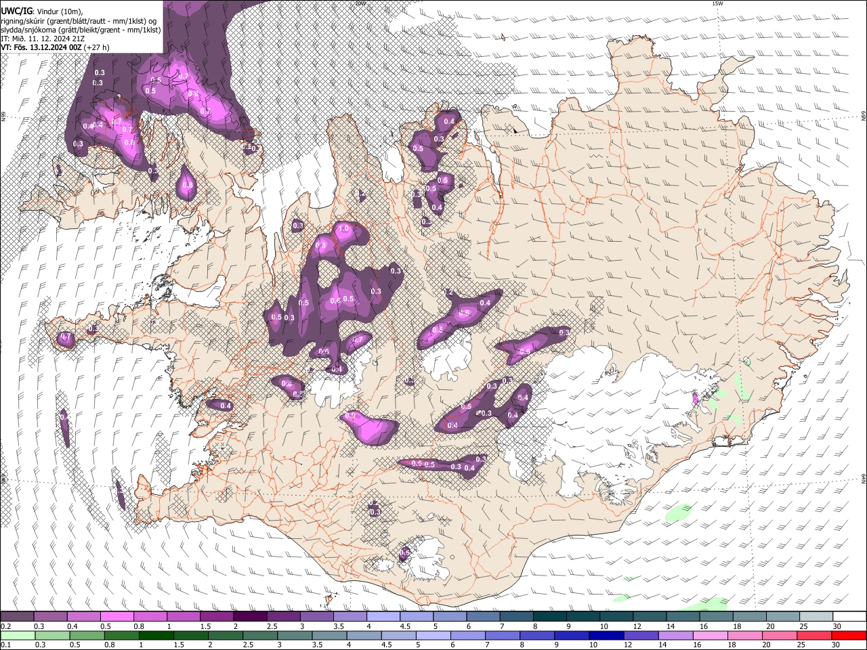
Task: Click the crimson 25 swatch in lower legend row
Action: click(813, 635)
